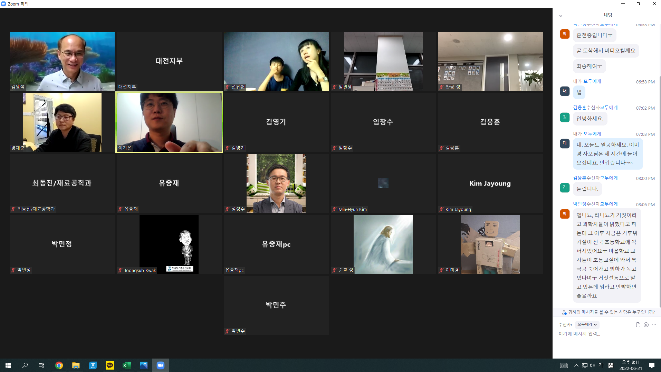
Task: Click the 대전지부 participant tile
Action: pyautogui.click(x=169, y=61)
